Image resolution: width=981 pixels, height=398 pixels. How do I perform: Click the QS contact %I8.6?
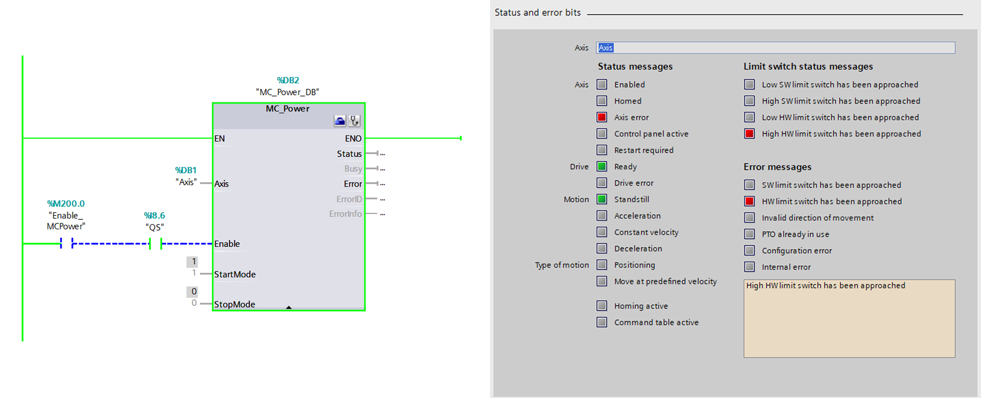pyautogui.click(x=155, y=243)
